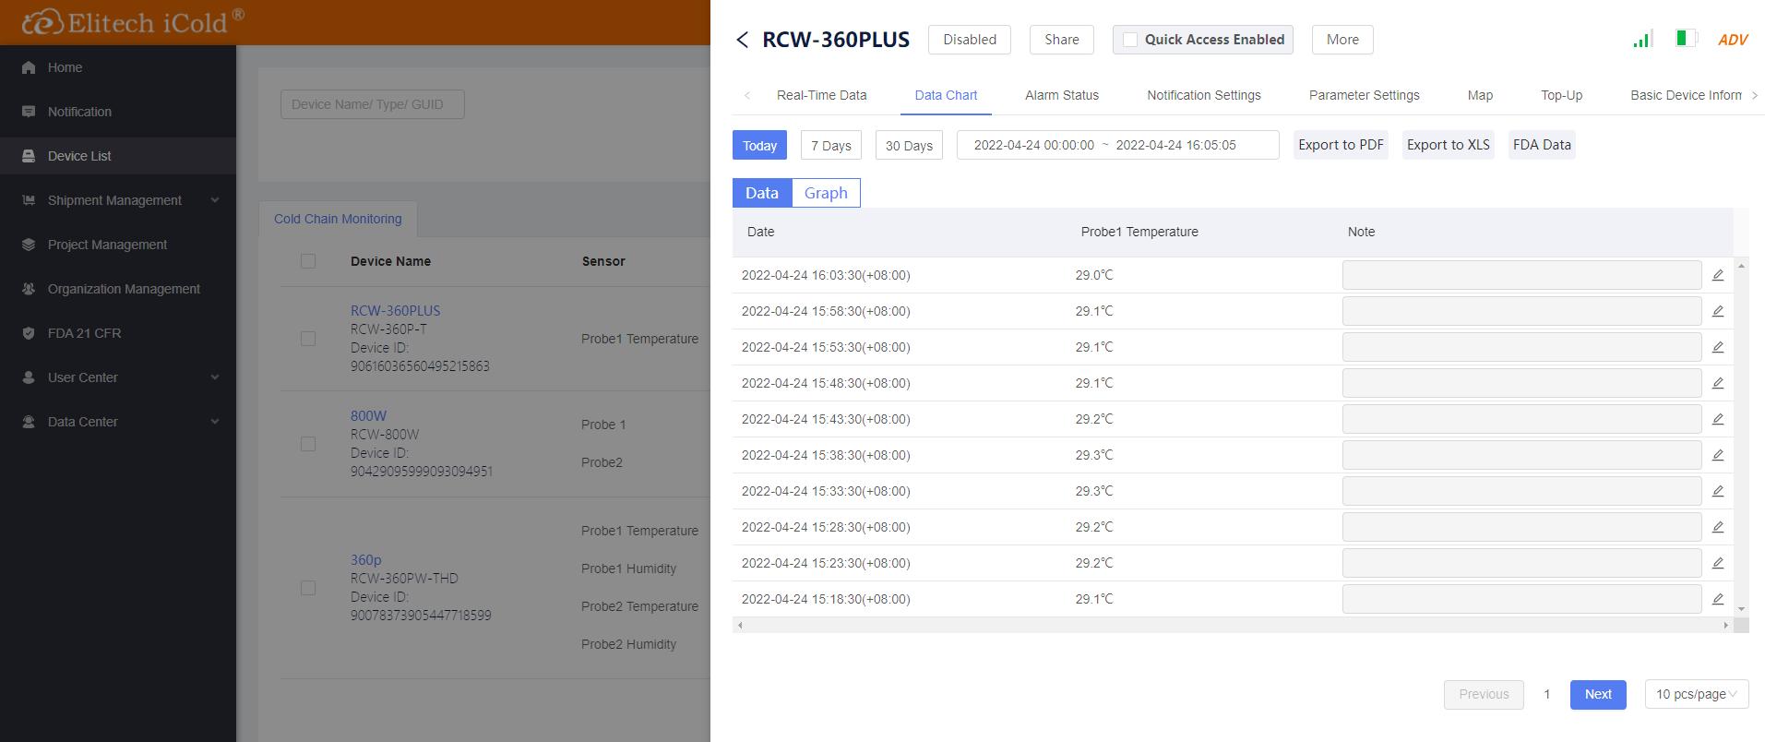Click the Data Center sidebar icon

(29, 422)
